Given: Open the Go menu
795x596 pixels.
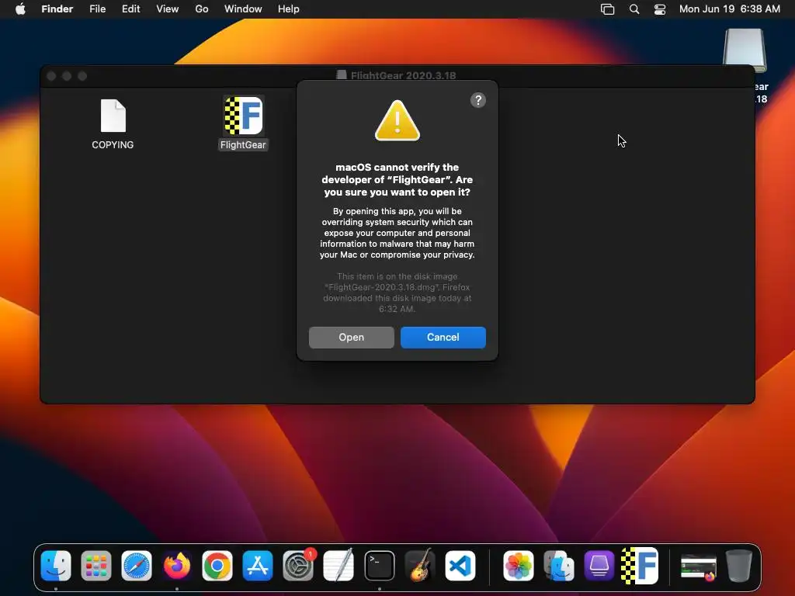Looking at the screenshot, I should (x=202, y=9).
